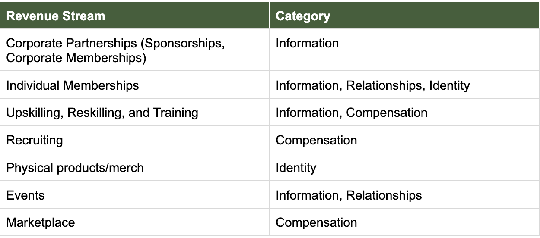The height and width of the screenshot is (238, 540).
Task: Click Compensation in the Marketplace row
Action: pos(316,222)
